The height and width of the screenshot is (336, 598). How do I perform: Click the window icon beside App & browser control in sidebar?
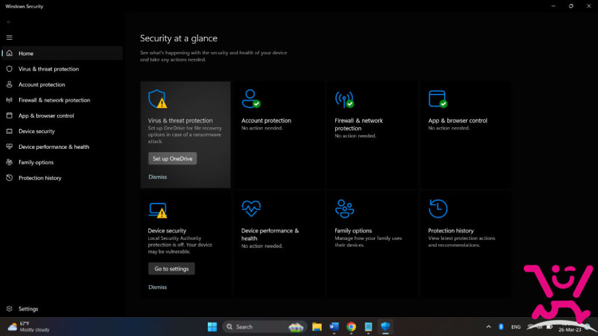(9, 116)
